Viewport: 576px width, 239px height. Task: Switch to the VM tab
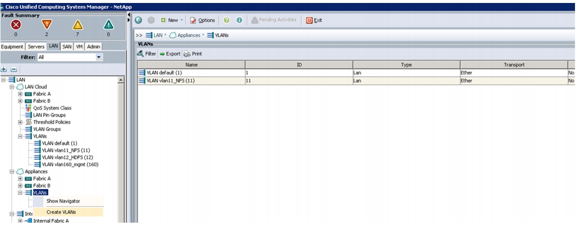click(79, 47)
